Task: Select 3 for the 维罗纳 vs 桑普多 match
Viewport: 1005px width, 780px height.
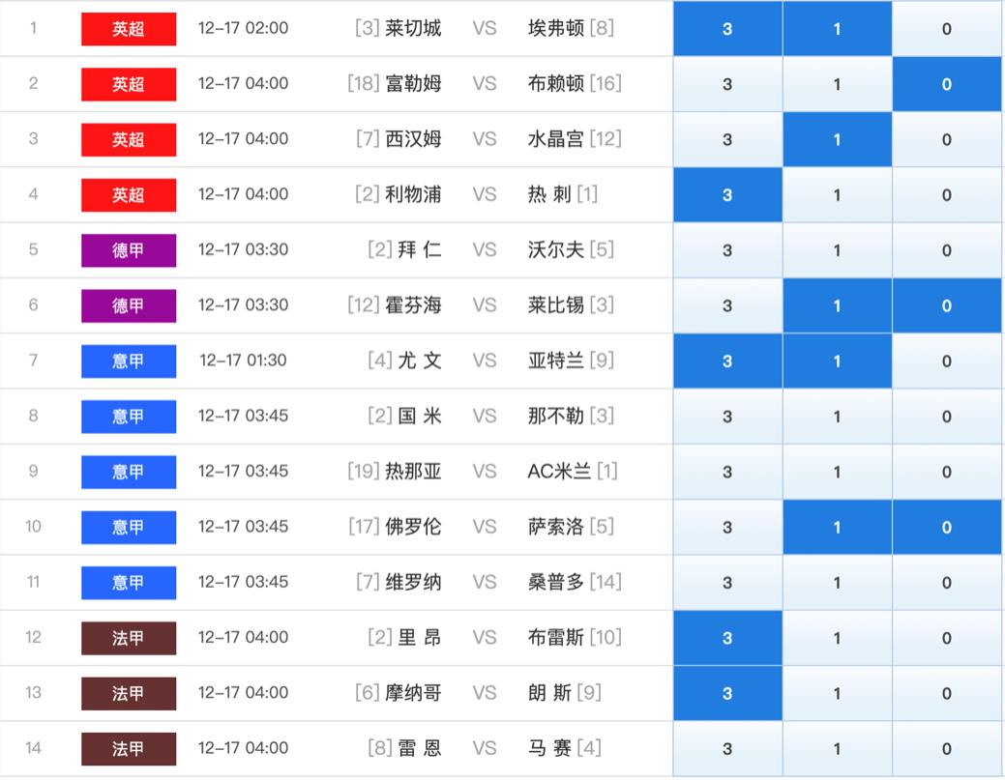Action: pyautogui.click(x=727, y=583)
